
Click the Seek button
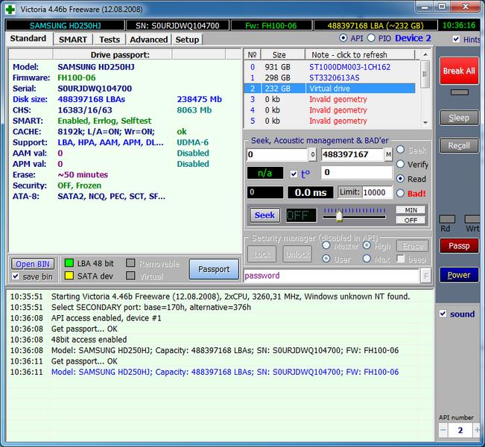coord(264,215)
